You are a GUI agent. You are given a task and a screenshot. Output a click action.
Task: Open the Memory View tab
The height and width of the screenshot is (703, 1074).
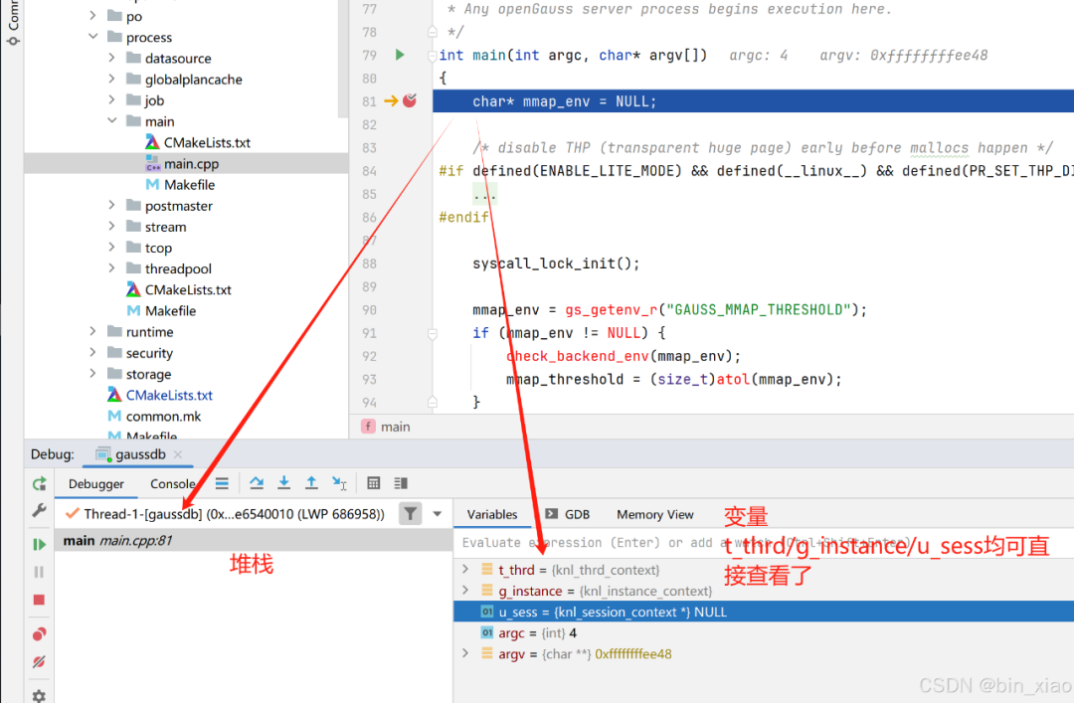coord(654,515)
